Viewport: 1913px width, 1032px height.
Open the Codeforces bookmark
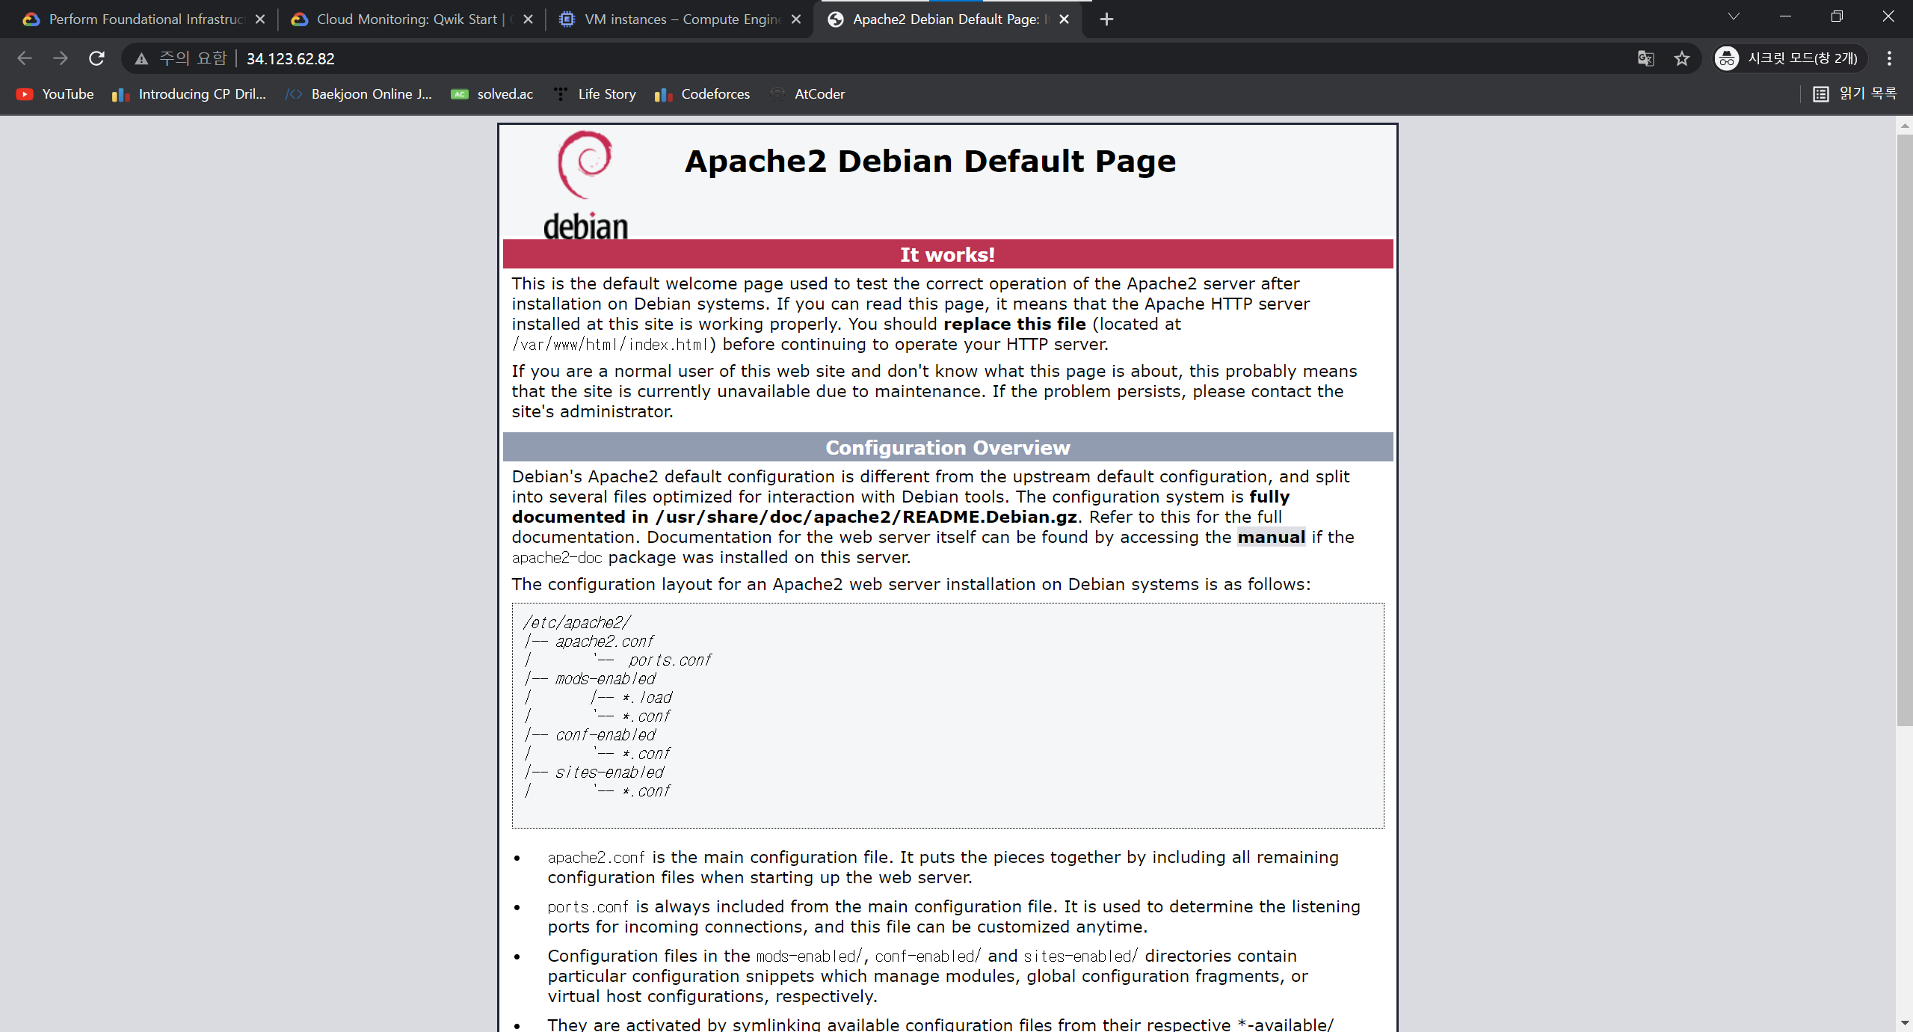(x=702, y=94)
